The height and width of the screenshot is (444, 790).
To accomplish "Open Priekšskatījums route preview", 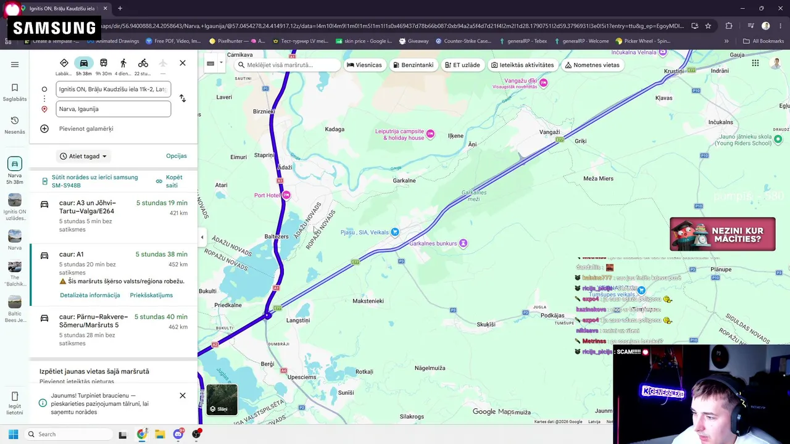I will pyautogui.click(x=151, y=295).
